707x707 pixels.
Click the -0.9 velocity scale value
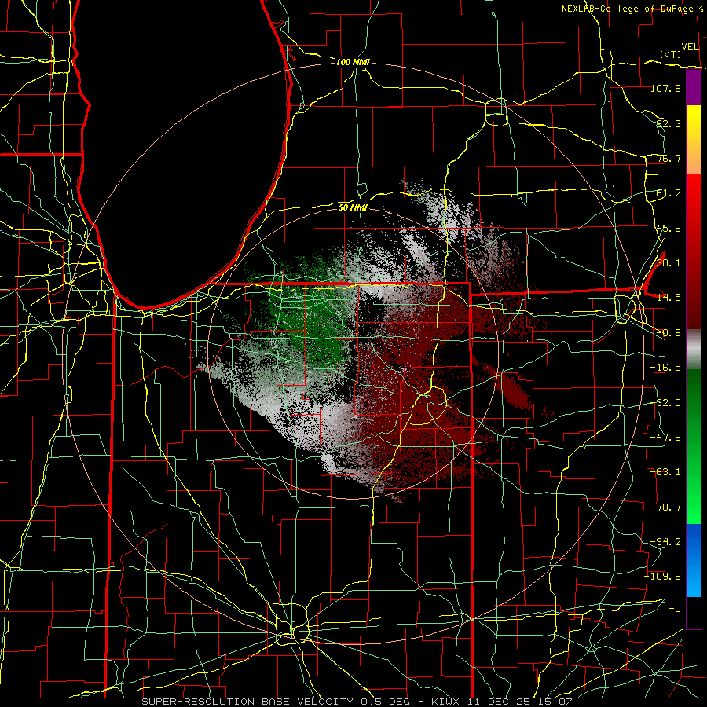[x=669, y=333]
